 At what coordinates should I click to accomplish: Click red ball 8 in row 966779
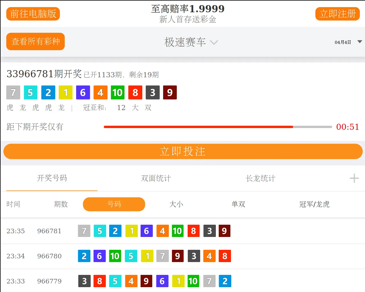pyautogui.click(x=100, y=281)
